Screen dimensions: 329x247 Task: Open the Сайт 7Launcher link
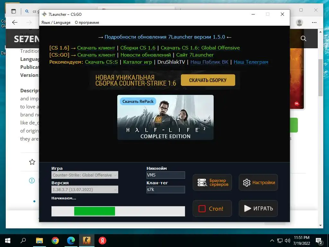pos(195,55)
